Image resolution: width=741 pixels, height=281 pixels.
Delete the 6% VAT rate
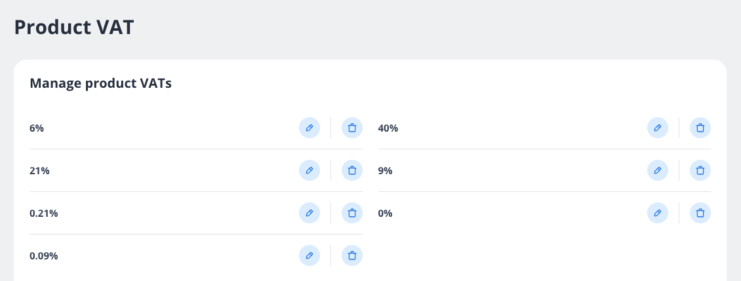click(x=352, y=128)
